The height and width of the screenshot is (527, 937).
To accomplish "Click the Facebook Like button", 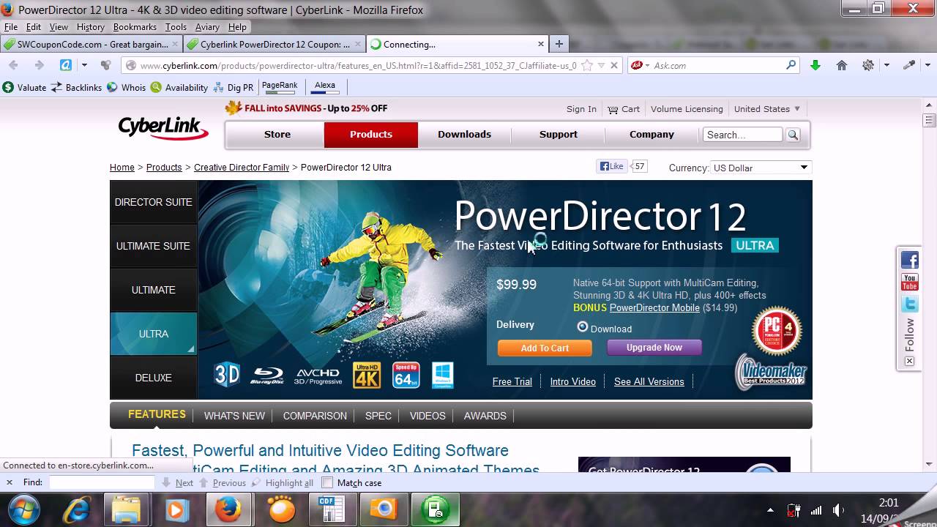I will 612,167.
